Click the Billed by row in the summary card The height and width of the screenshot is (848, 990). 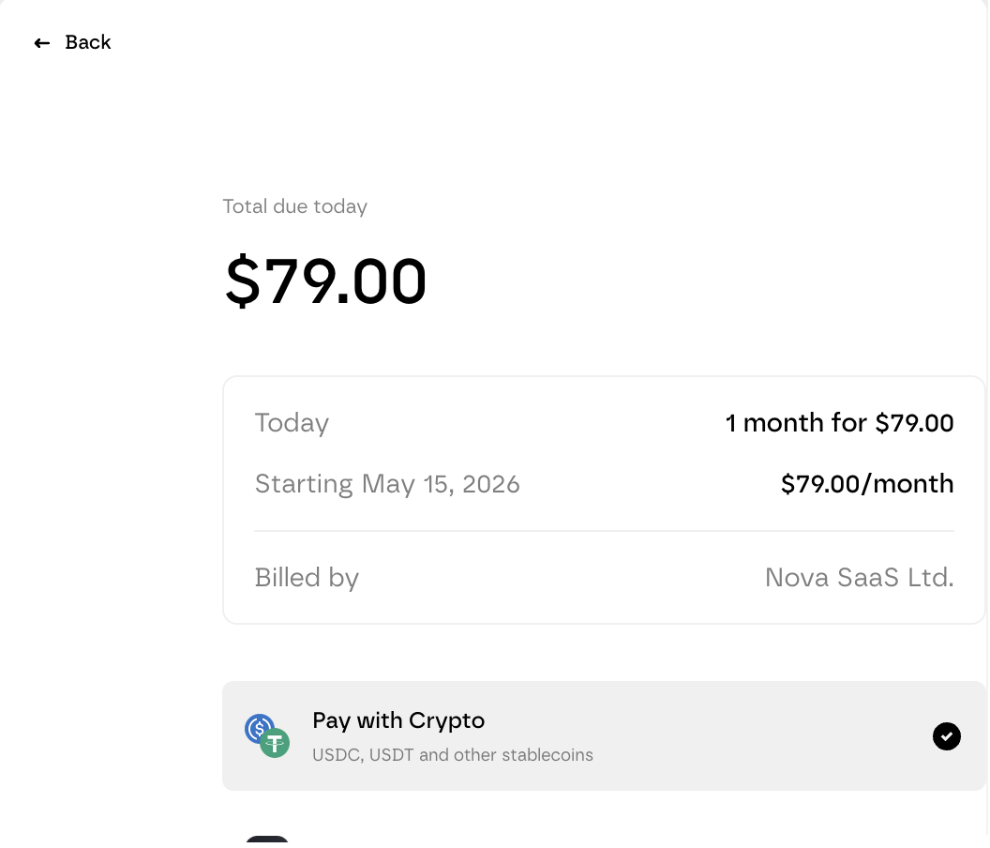coord(307,578)
